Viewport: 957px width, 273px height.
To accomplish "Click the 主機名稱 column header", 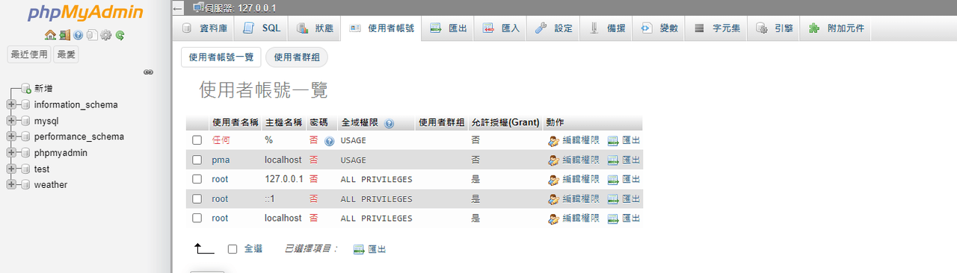I will coord(283,122).
